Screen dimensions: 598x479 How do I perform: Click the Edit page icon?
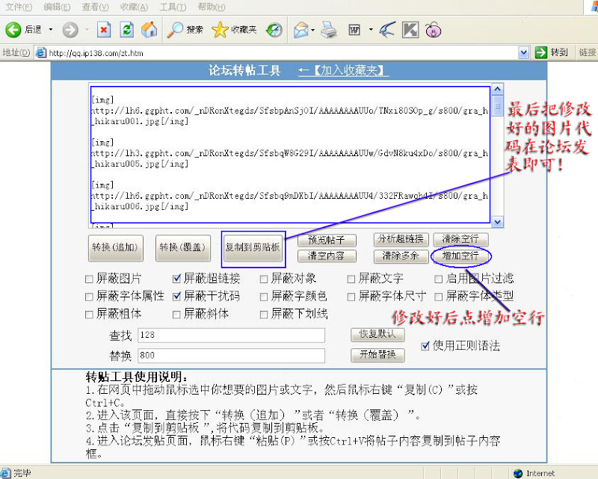click(354, 30)
